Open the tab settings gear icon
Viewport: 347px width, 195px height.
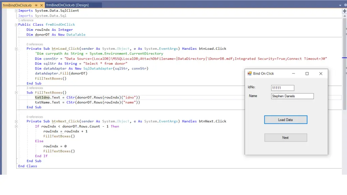345,5
